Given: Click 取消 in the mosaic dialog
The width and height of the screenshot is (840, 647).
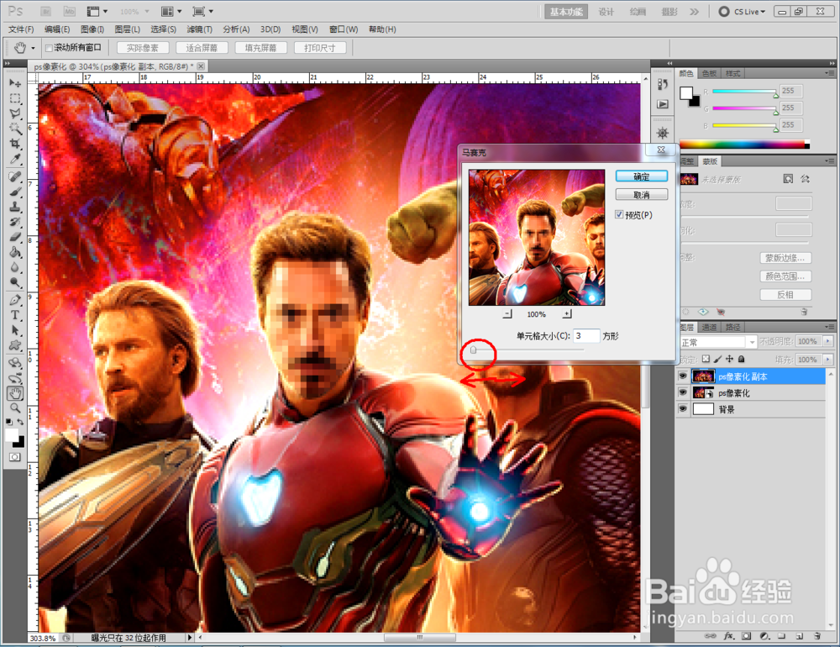Looking at the screenshot, I should [641, 195].
